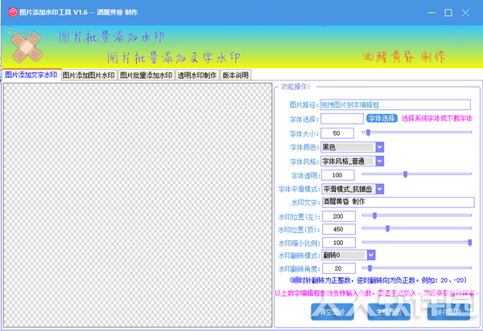
Task: Open the 图片批量添加水印 tab
Action: pyautogui.click(x=146, y=75)
